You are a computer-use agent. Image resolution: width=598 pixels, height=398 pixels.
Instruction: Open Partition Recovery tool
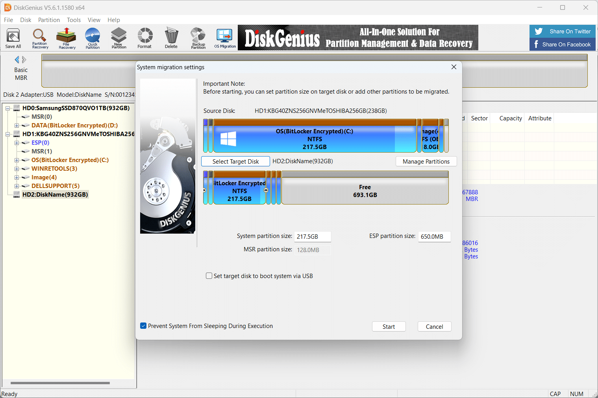[x=39, y=38]
